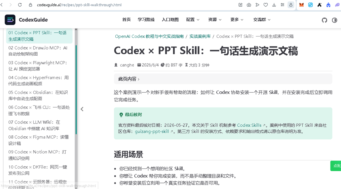Expand the 交流群 dropdown menu
Viewport: 341px width, 189px height.
(262, 20)
